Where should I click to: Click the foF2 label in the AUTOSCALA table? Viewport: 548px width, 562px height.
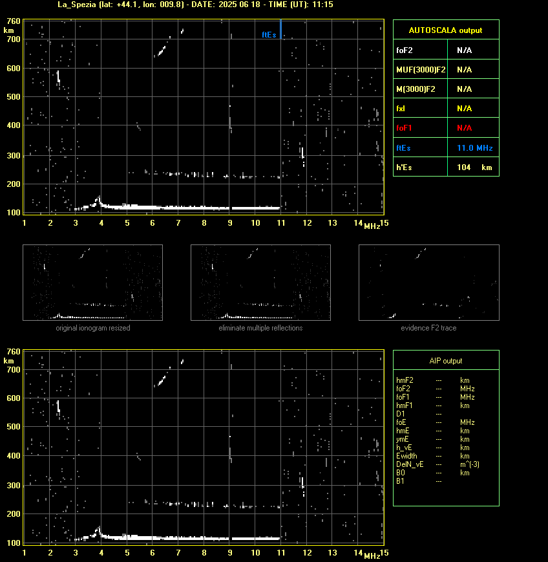tap(405, 50)
